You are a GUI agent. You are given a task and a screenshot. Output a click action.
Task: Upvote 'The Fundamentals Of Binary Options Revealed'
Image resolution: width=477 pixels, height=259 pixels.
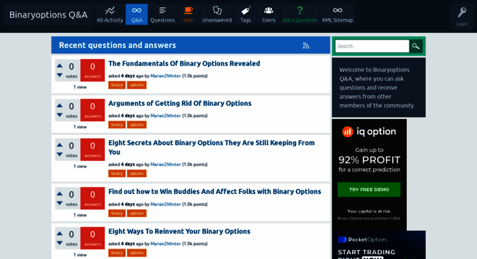(x=60, y=66)
